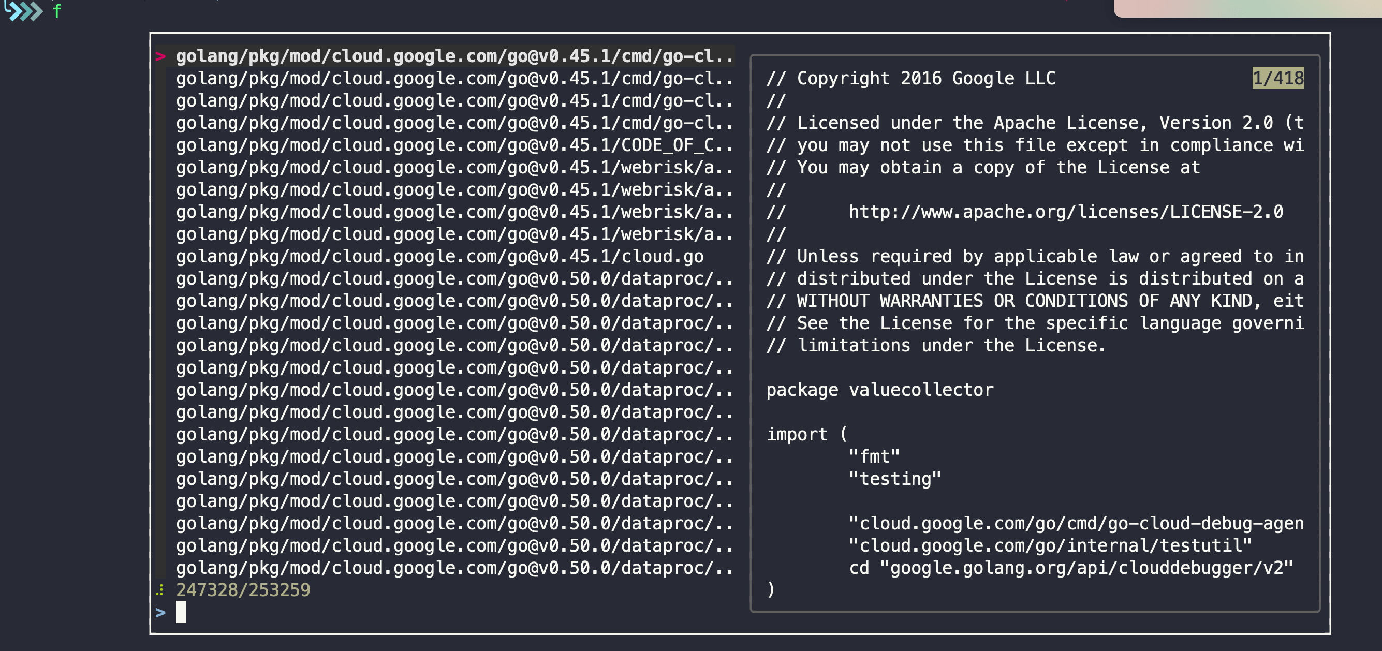This screenshot has width=1382, height=651.
Task: Select the cloud.go file entry
Action: click(440, 256)
